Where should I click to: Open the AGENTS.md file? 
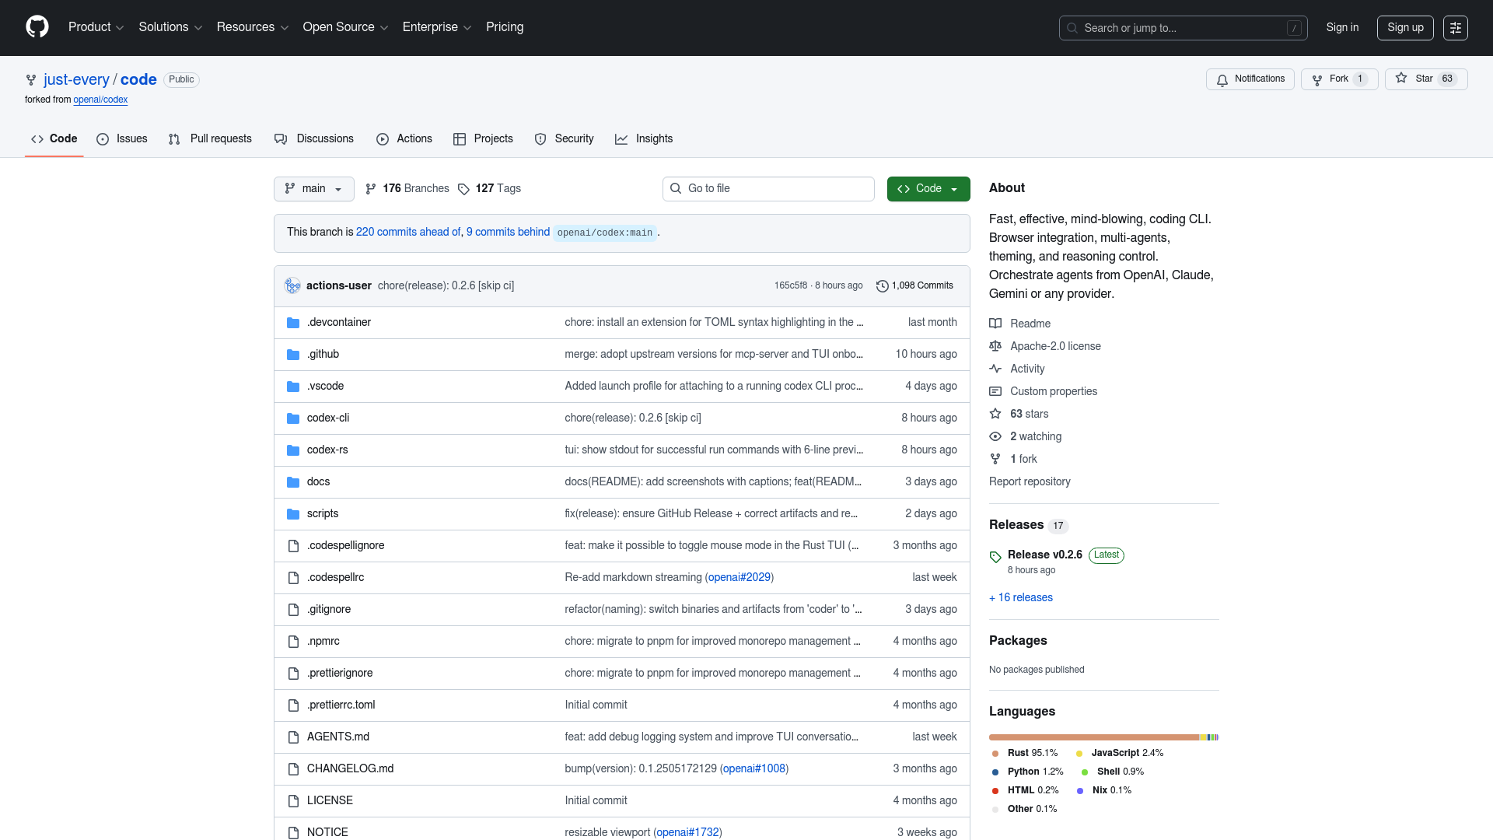[338, 737]
